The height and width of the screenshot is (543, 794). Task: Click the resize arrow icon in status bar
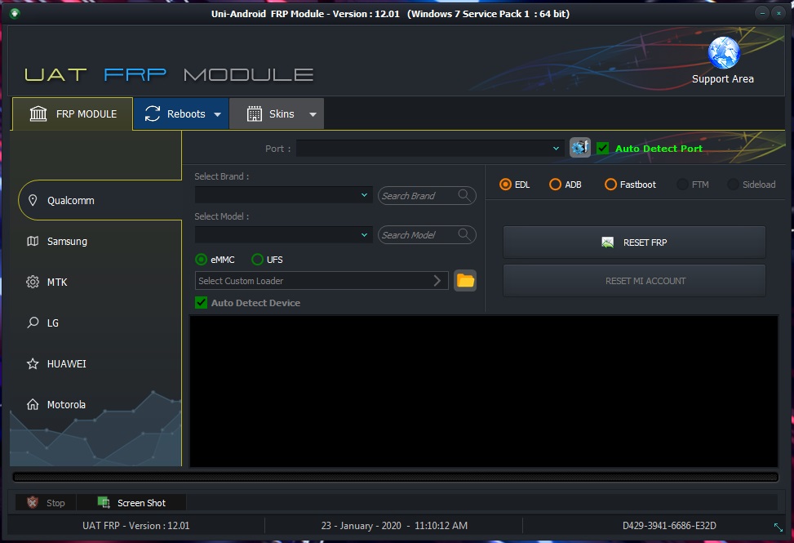(778, 527)
